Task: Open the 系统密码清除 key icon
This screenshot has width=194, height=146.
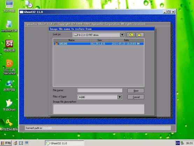Action: click(9, 125)
